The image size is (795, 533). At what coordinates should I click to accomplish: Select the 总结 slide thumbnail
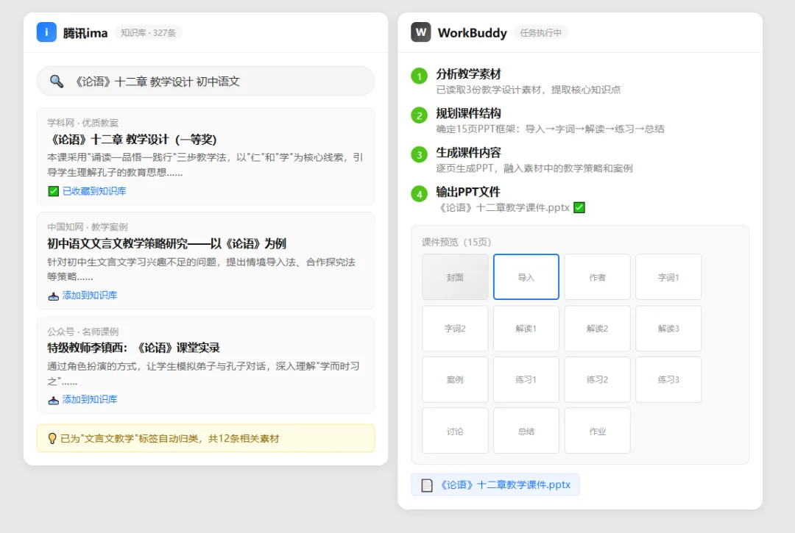(x=526, y=431)
